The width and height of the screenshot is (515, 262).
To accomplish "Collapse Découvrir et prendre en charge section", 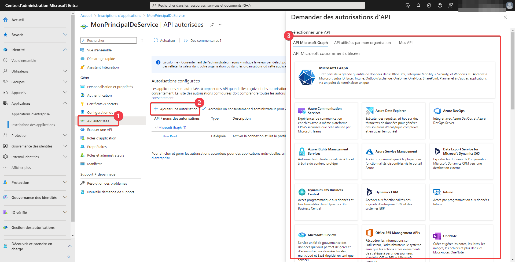I will 70,246.
